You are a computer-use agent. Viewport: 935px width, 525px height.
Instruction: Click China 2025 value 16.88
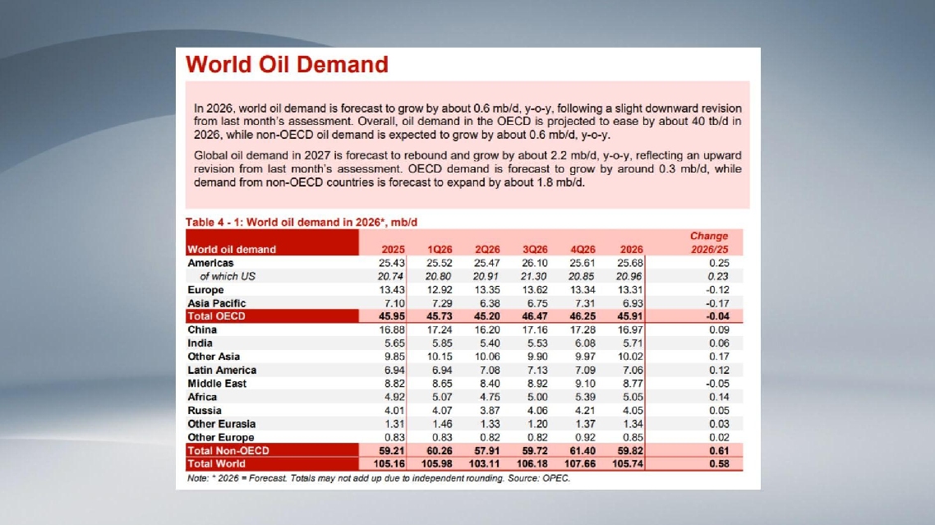(392, 330)
